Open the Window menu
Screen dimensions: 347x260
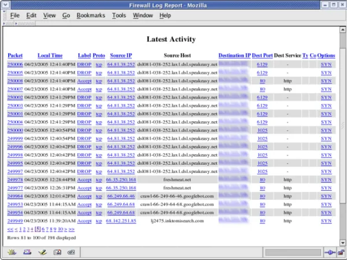143,16
